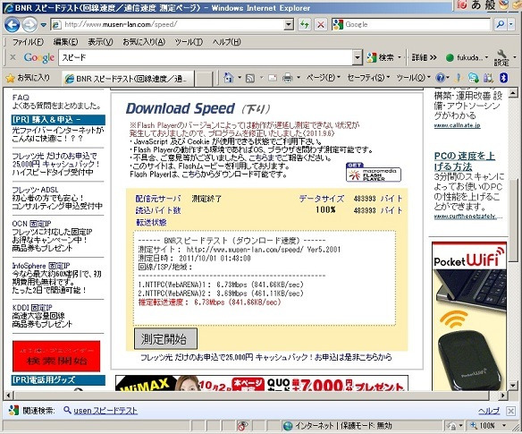The image size is (522, 434).
Task: Click the magnifier search button in the navigation bar
Action: click(500, 24)
